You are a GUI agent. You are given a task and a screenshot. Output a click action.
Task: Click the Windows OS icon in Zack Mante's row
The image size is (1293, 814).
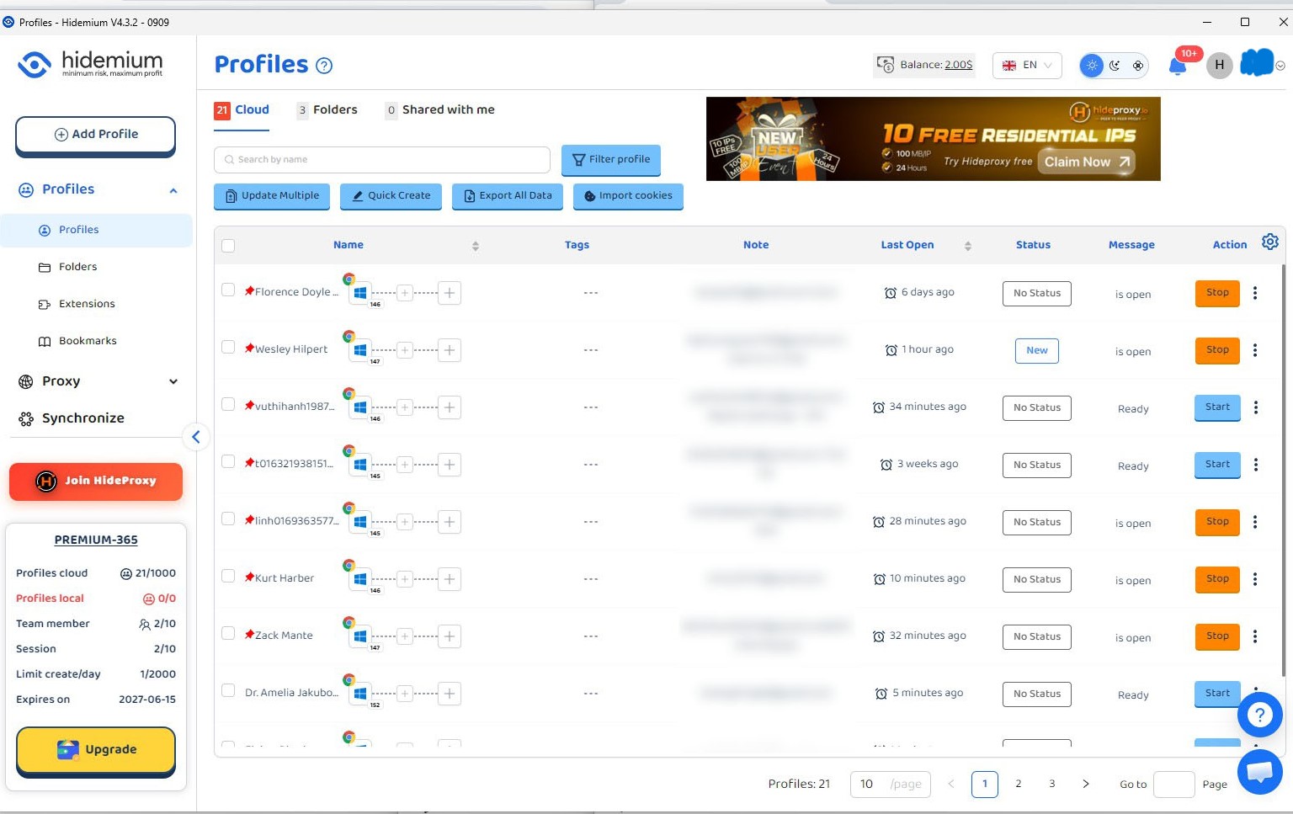pyautogui.click(x=360, y=636)
